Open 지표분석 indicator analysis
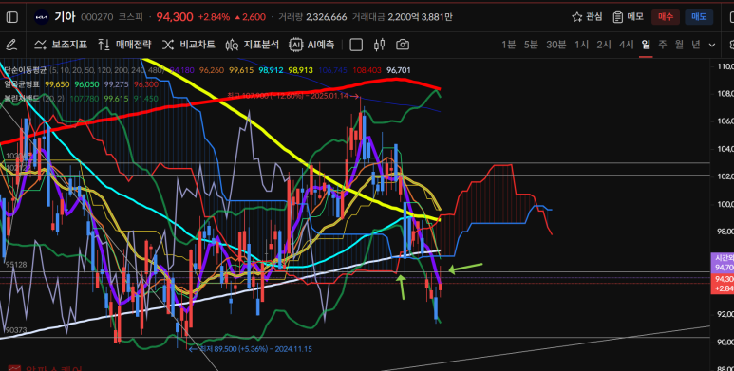The image size is (734, 371). (x=253, y=45)
